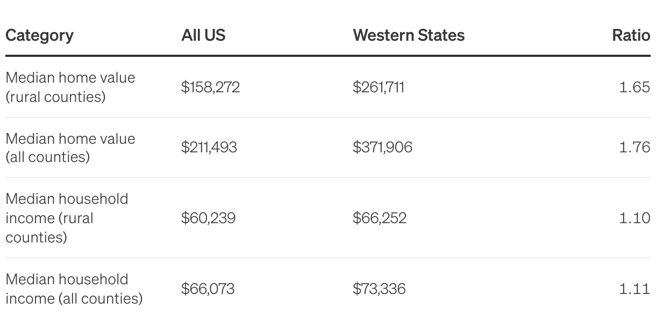This screenshot has width=656, height=324.
Task: Click the Ratio column header
Action: [x=631, y=35]
